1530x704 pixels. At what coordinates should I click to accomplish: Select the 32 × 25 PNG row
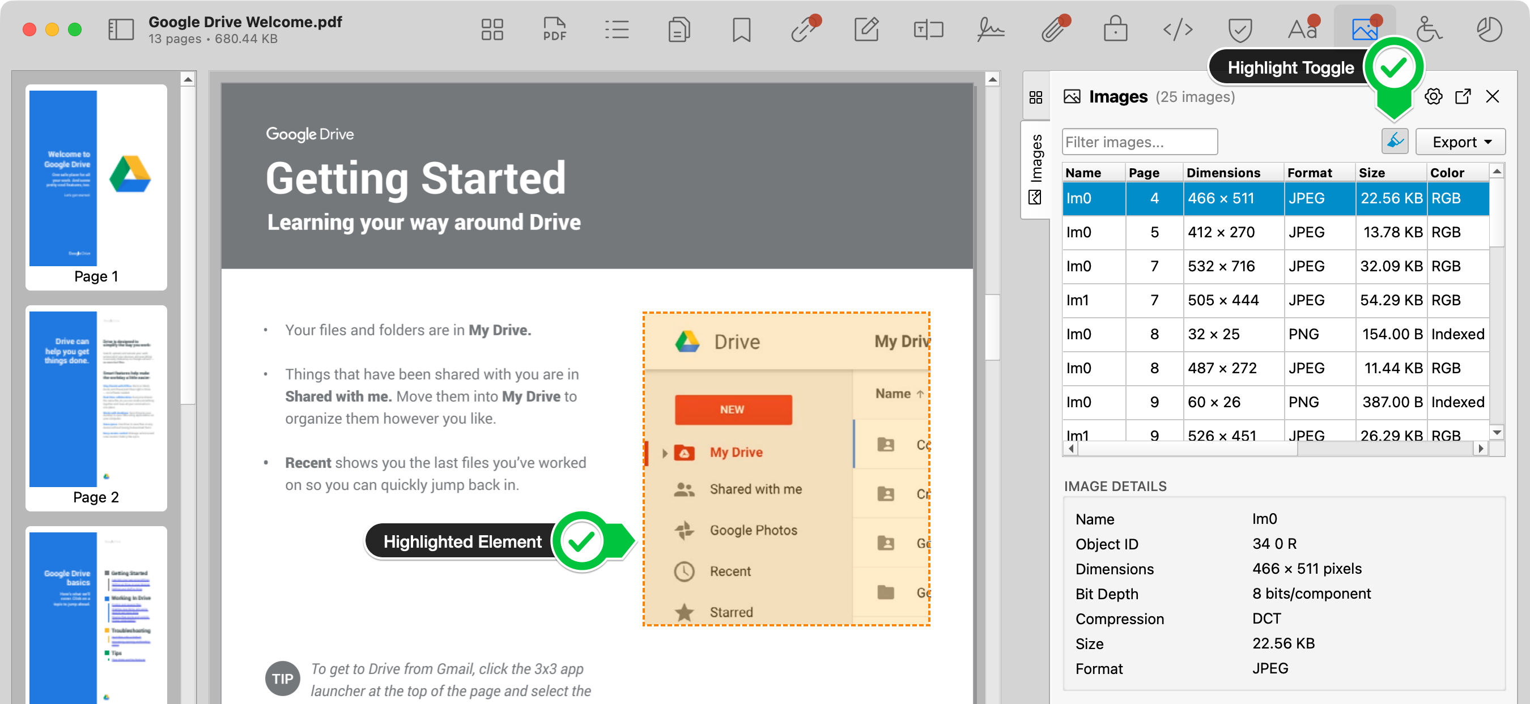point(1275,334)
